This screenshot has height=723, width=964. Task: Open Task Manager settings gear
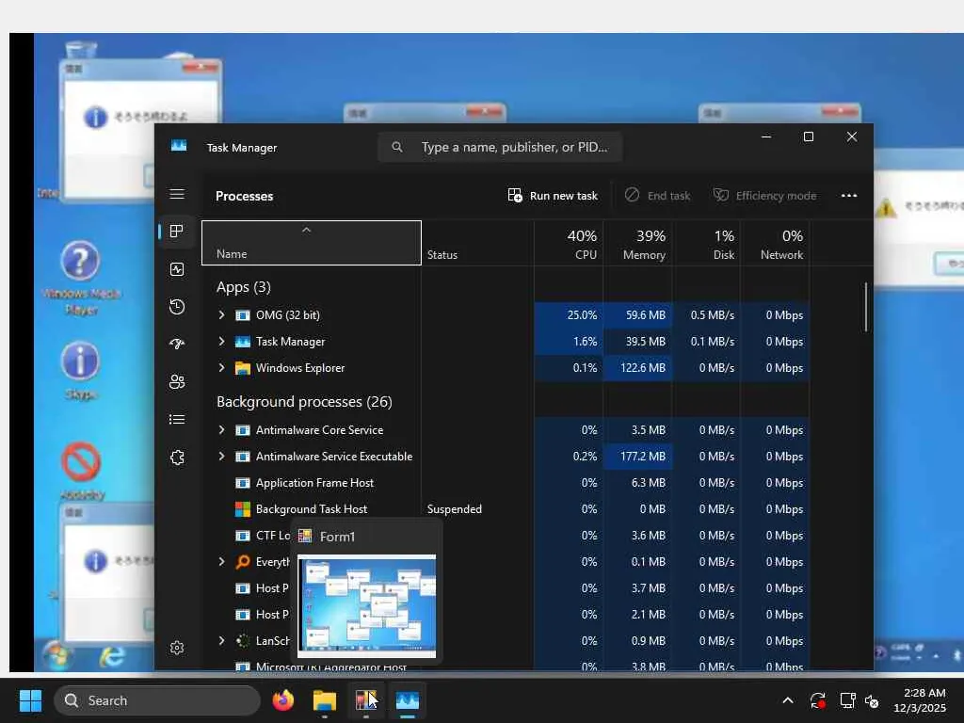(177, 648)
